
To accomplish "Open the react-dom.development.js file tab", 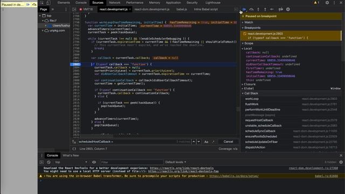I will [152, 9].
